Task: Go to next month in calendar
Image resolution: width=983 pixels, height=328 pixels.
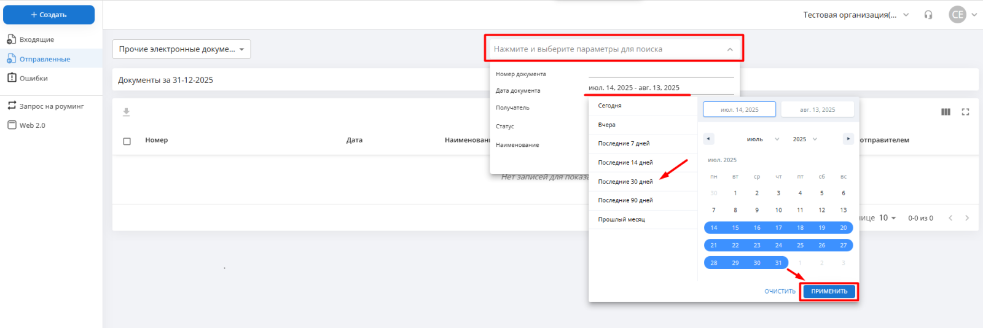Action: [848, 139]
